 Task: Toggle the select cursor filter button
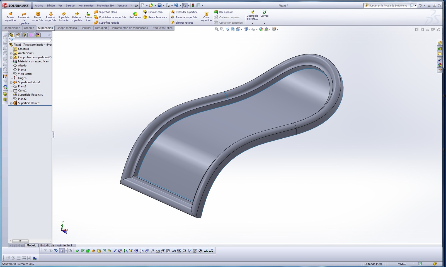62,251
